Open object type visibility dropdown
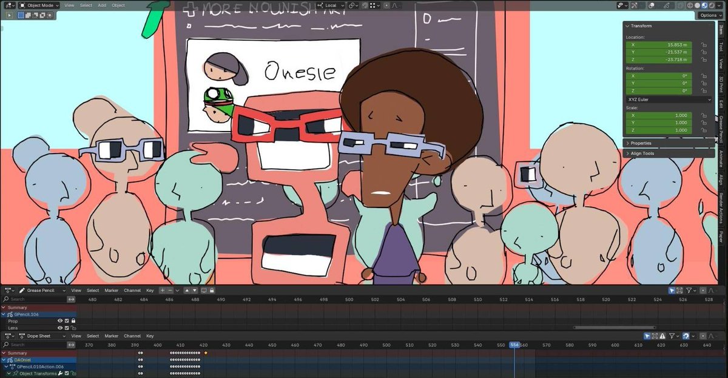This screenshot has width=728, height=378. tap(622, 5)
